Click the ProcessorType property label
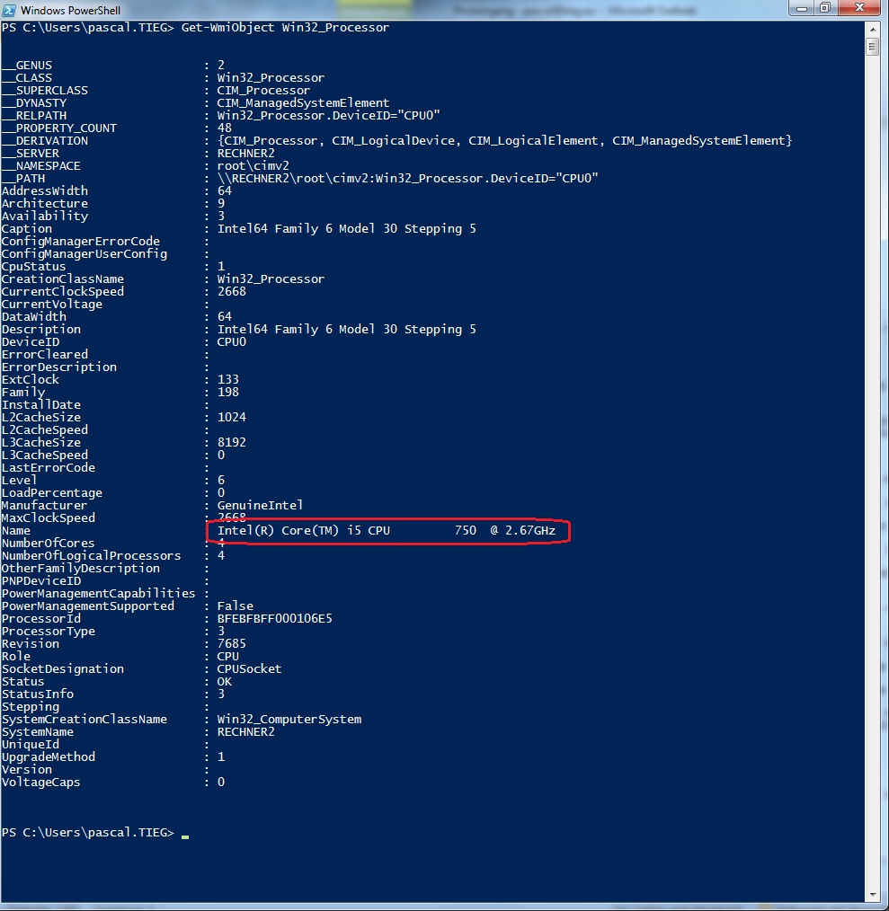 [x=49, y=632]
